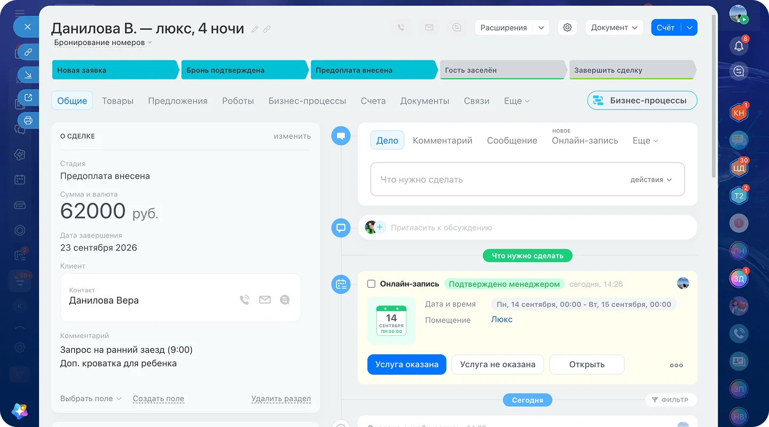Click Создать поле link
Image resolution: width=769 pixels, height=427 pixels.
pos(159,399)
